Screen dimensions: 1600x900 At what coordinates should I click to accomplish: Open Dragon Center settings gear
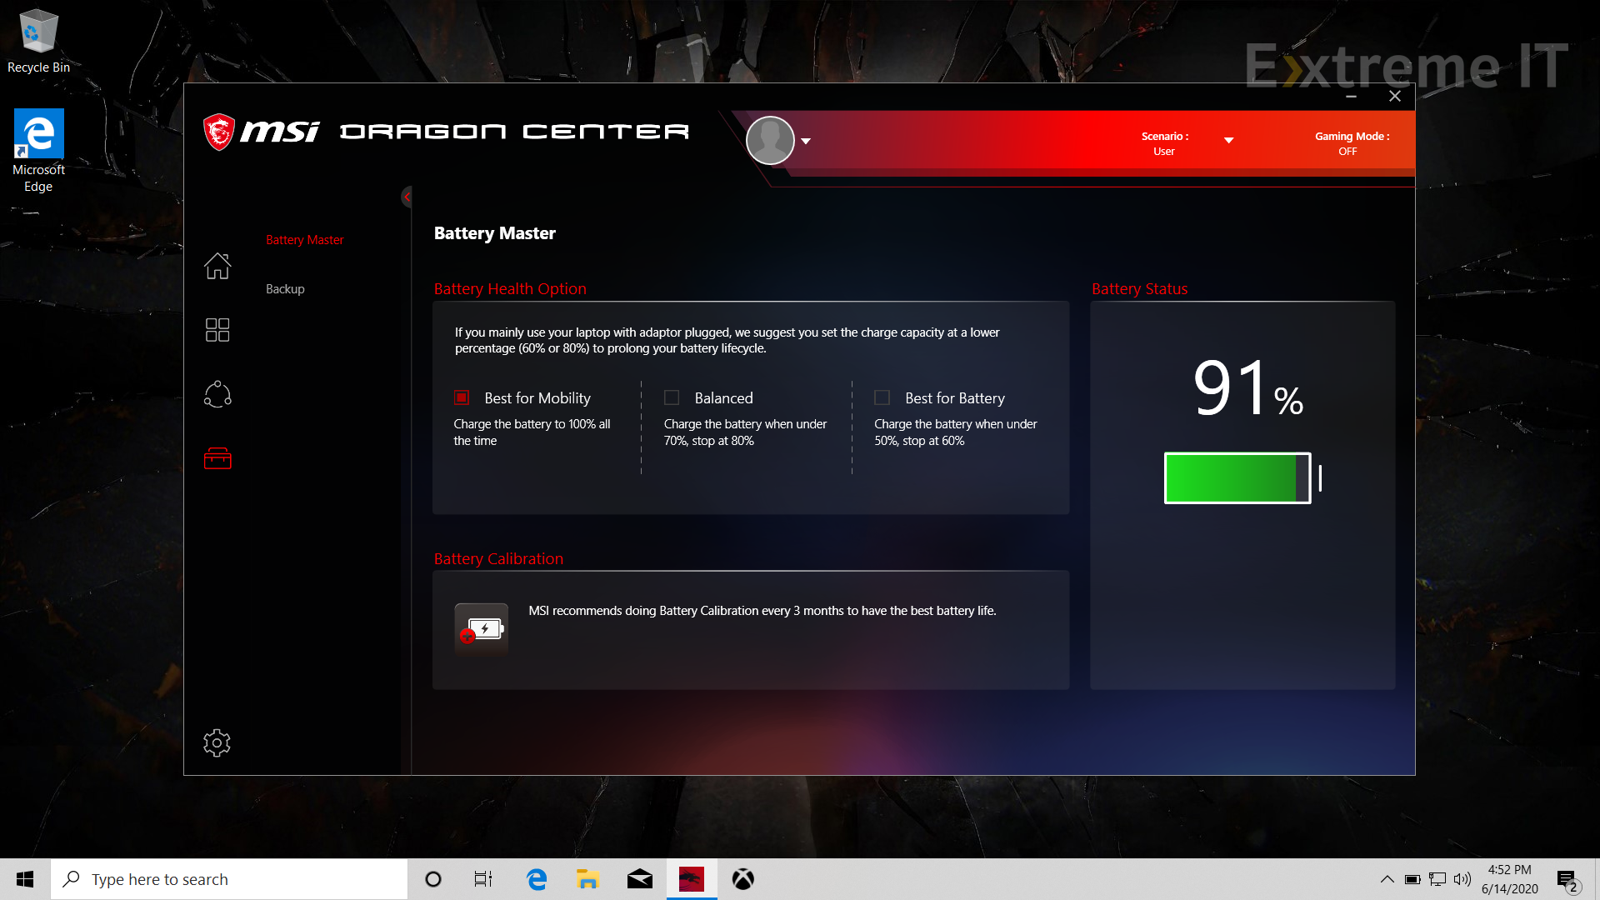point(217,742)
